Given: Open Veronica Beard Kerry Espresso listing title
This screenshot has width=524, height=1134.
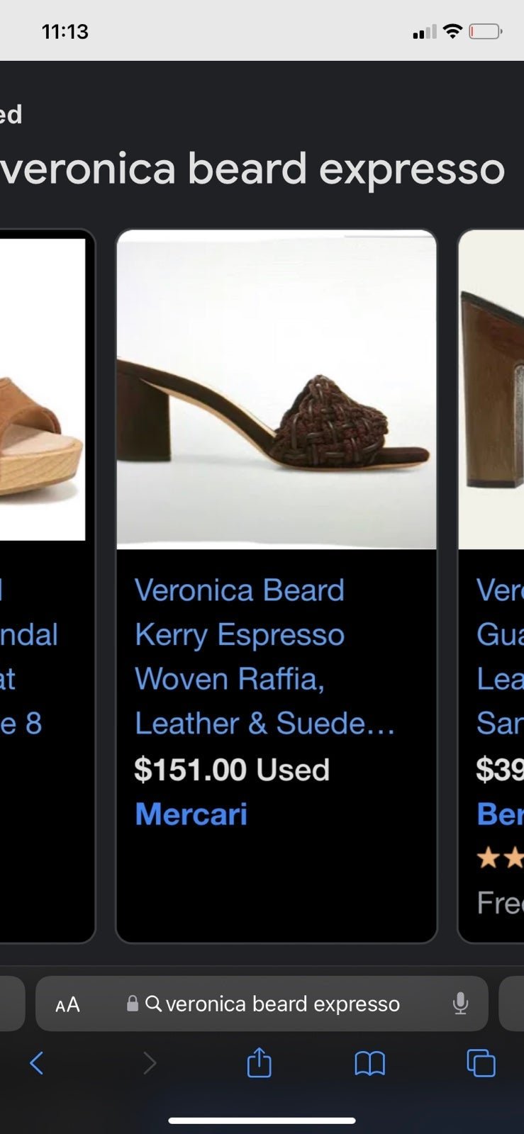Looking at the screenshot, I should click(x=264, y=656).
